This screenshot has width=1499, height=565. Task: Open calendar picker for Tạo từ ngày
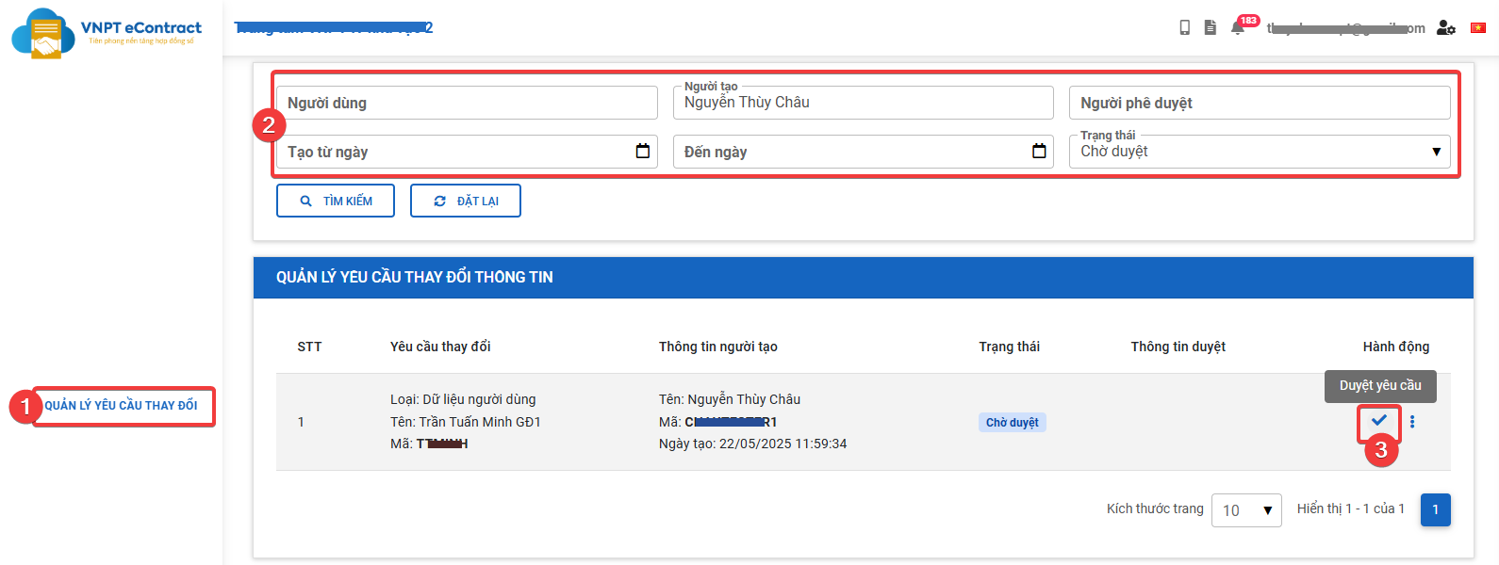click(643, 152)
